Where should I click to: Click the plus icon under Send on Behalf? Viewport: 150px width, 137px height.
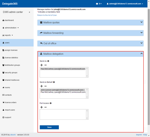[x=41, y=86]
